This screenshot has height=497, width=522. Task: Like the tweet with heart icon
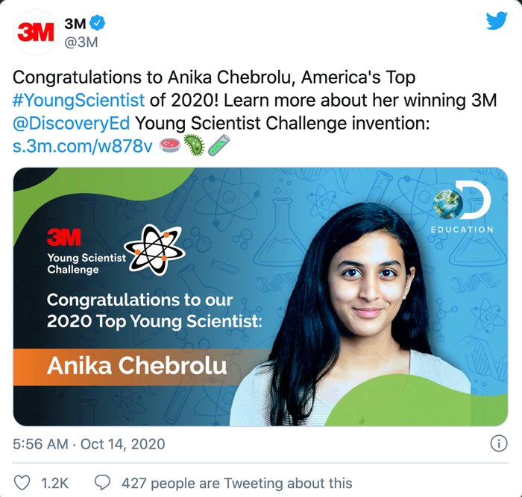click(22, 483)
